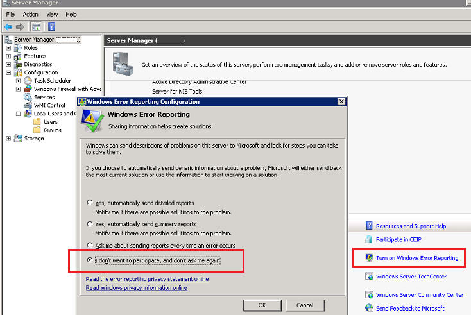This screenshot has width=471, height=315.
Task: Click the WMI Control icon
Action: point(28,105)
